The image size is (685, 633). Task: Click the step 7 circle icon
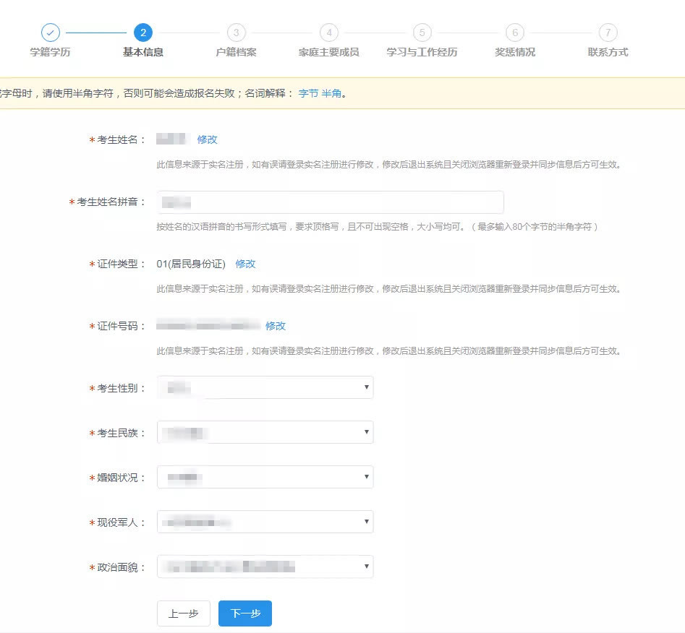(x=608, y=33)
